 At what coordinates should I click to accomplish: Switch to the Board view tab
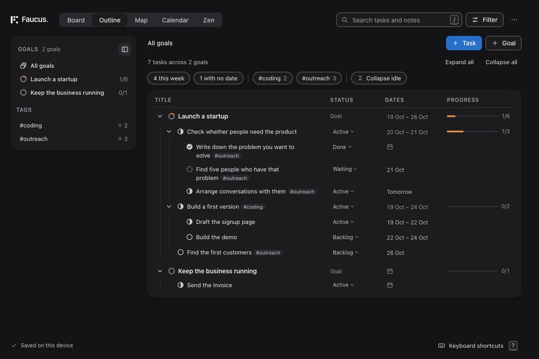[76, 20]
